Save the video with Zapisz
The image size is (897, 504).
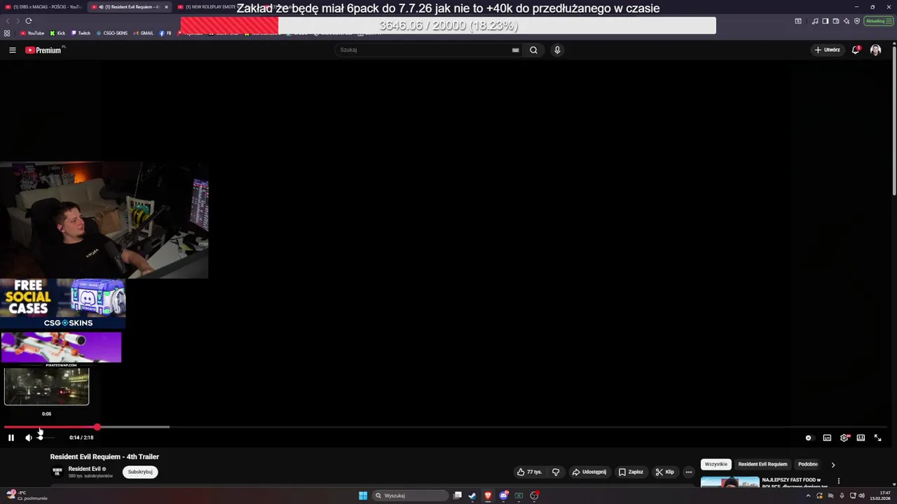[x=631, y=472]
